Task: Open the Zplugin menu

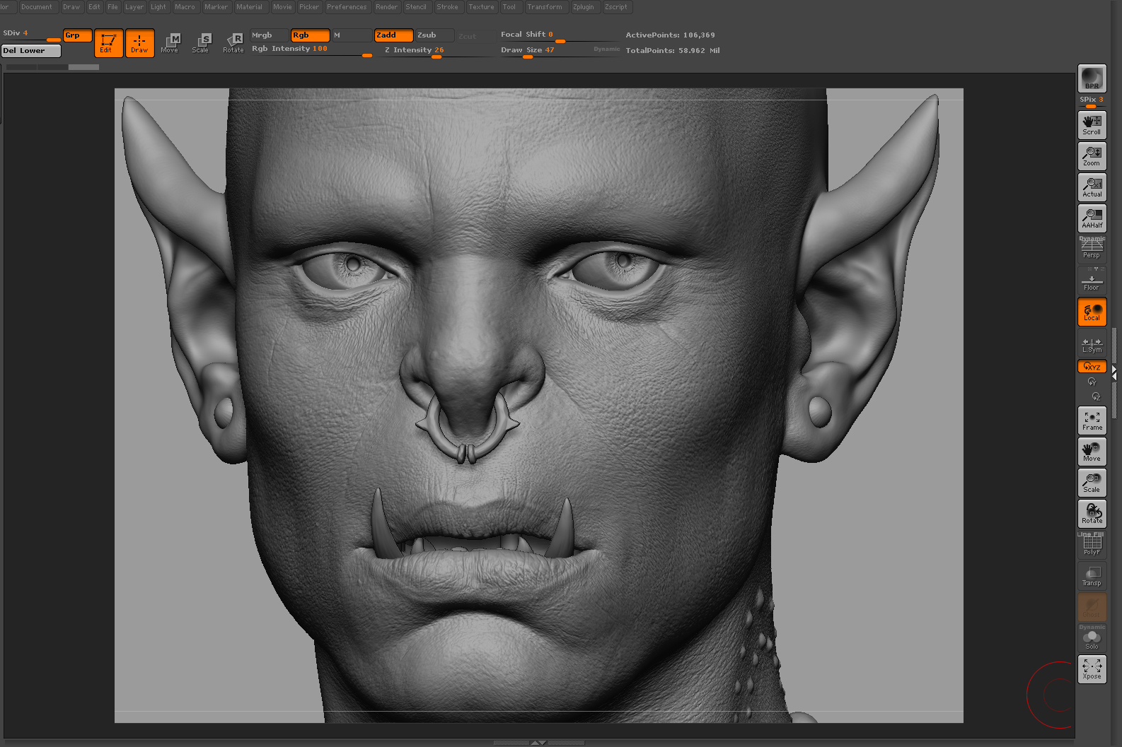Action: click(584, 7)
